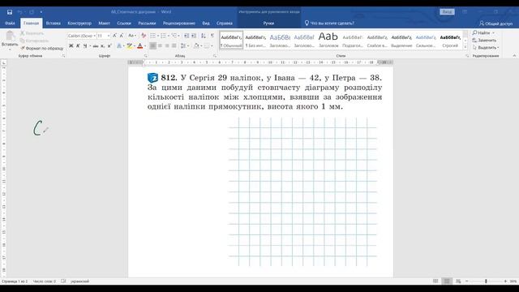Toggle left alignment of paragraph

(x=152, y=45)
